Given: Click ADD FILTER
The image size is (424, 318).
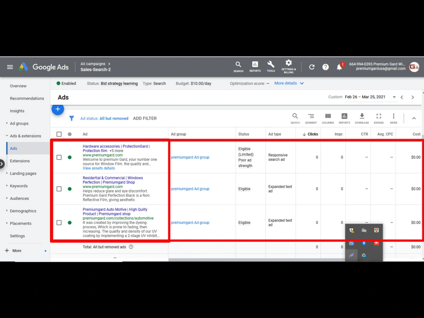Looking at the screenshot, I should click(145, 118).
